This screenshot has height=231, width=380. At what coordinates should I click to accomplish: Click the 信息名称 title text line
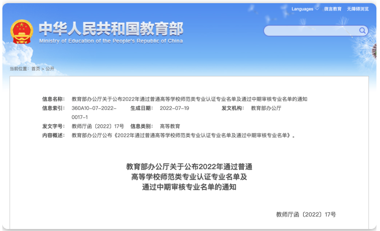point(189,99)
